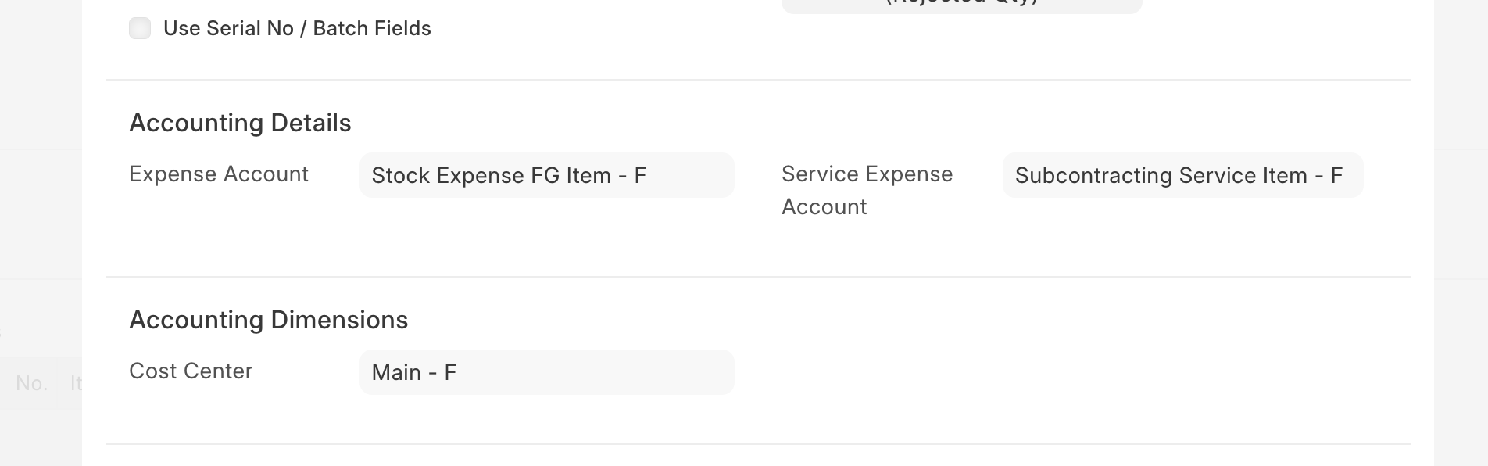Collapse the Accounting Details section heading

[x=240, y=123]
